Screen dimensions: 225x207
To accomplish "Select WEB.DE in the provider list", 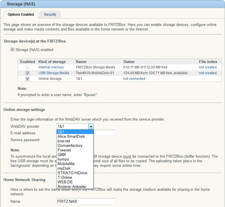I will click(x=75, y=182).
